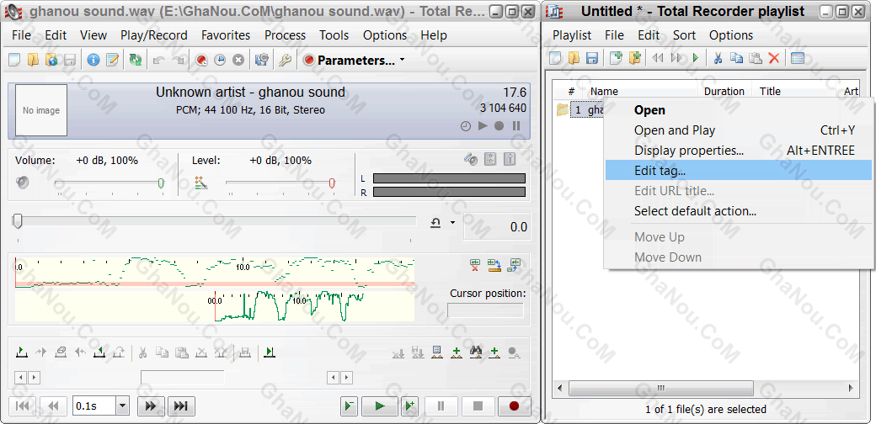Click the edit tag notepad icon
The width and height of the screenshot is (876, 424).
point(112,61)
